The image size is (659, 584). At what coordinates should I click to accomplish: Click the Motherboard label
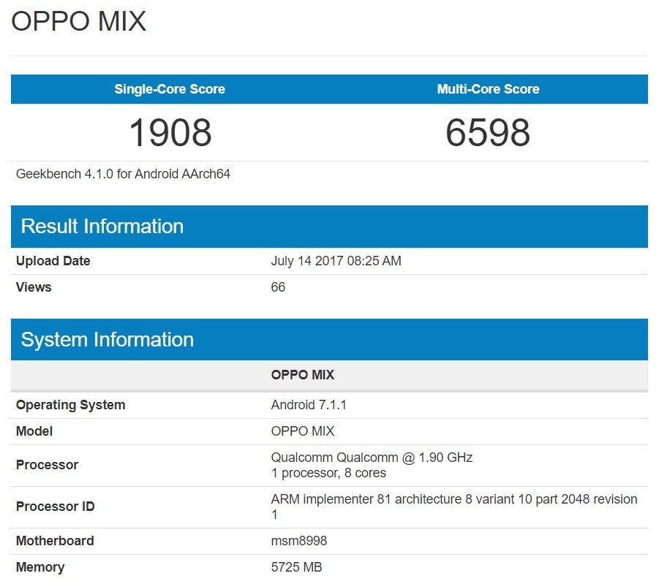coord(55,541)
